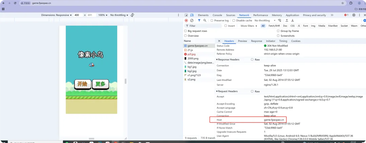
Task: Import HAR file with upload icon
Action: pos(287,21)
